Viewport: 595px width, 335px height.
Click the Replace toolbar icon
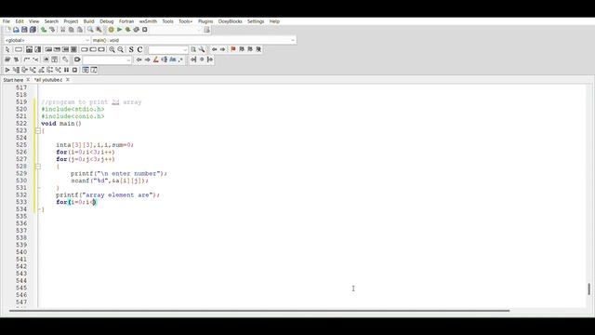point(99,30)
